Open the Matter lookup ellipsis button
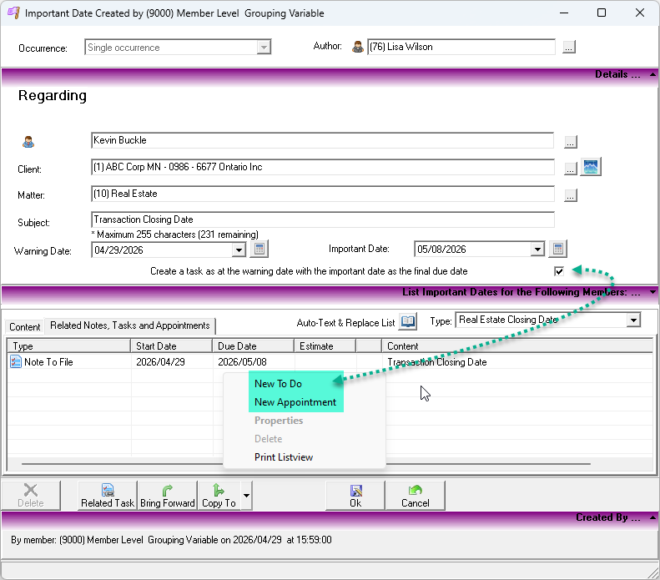 (x=571, y=195)
